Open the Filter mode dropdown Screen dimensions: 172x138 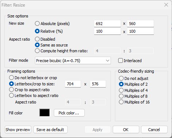point(73,61)
